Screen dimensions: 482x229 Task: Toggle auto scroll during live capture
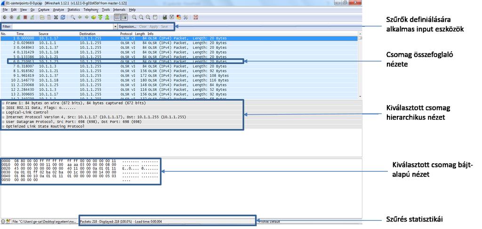[x=124, y=17]
